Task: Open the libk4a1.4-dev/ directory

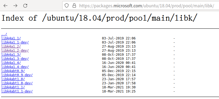Action: 15,67
